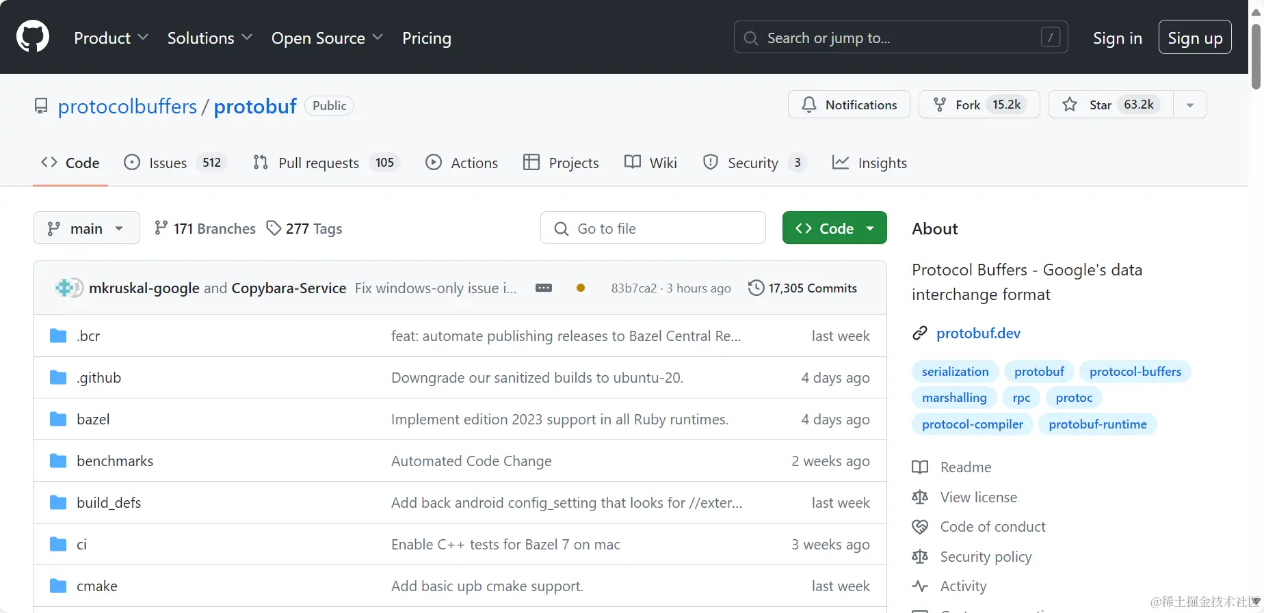Open the main branch selector dropdown
The image size is (1264, 613).
point(86,228)
